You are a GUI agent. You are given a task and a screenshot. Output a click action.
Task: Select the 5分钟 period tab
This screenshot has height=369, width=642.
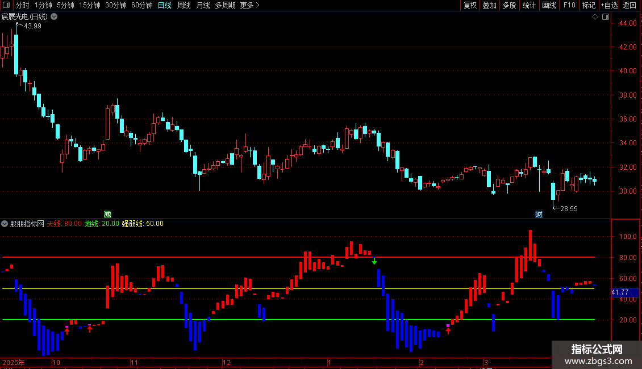coord(65,5)
